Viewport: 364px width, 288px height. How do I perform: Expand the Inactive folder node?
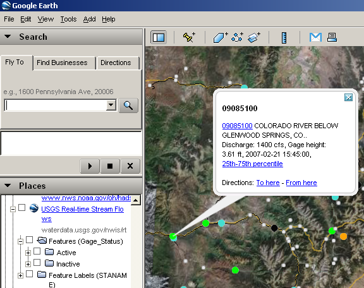[x=28, y=264]
